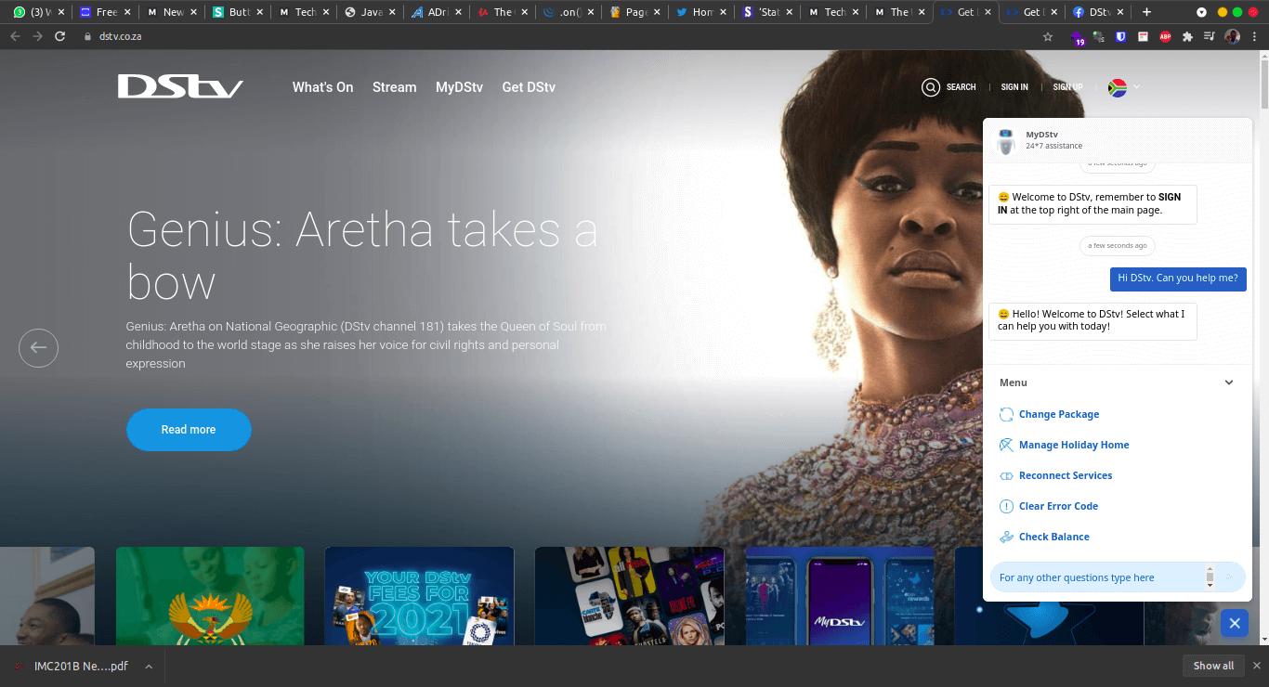Open a new browser tab

pyautogui.click(x=1147, y=12)
